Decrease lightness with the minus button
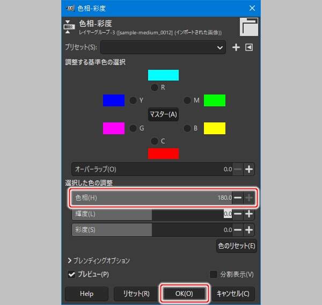 click(x=238, y=214)
